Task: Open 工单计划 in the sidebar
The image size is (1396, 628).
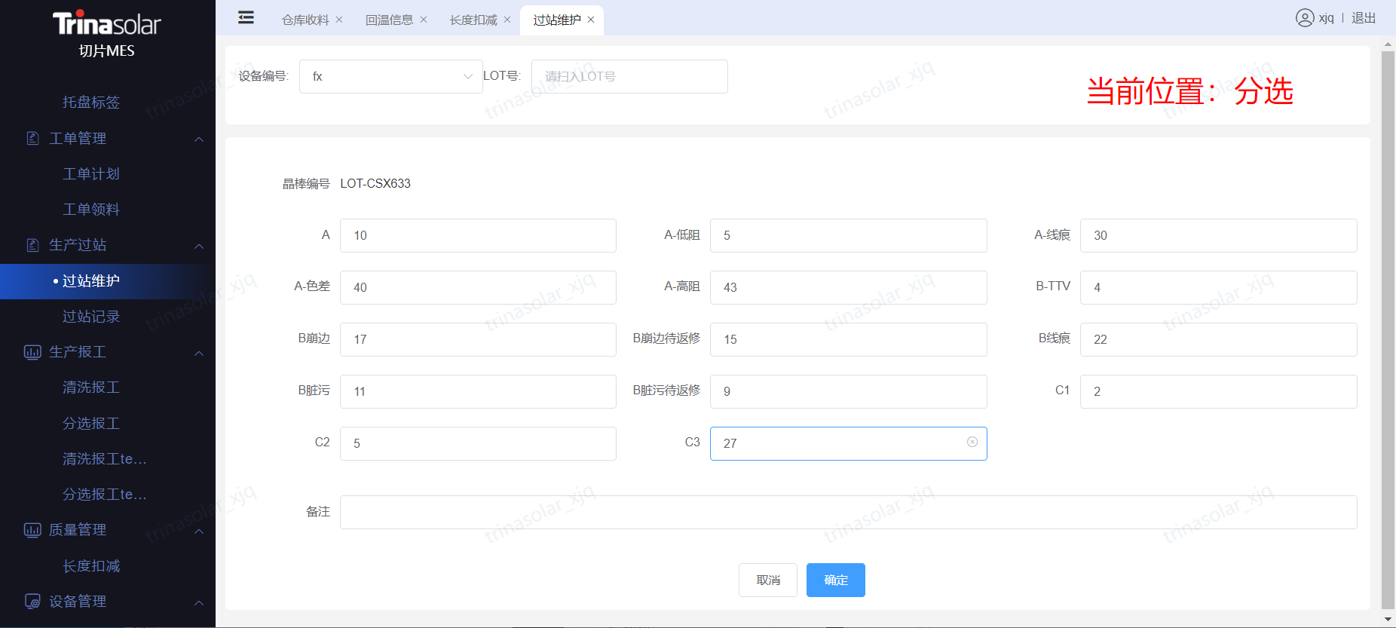Action: pyautogui.click(x=91, y=173)
